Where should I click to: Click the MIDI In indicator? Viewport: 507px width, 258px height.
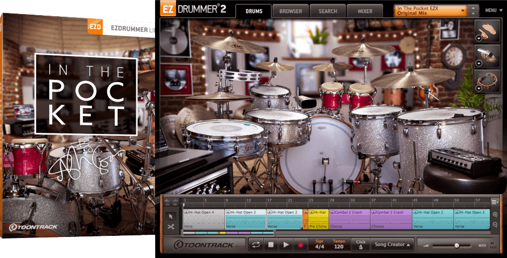coord(492,243)
